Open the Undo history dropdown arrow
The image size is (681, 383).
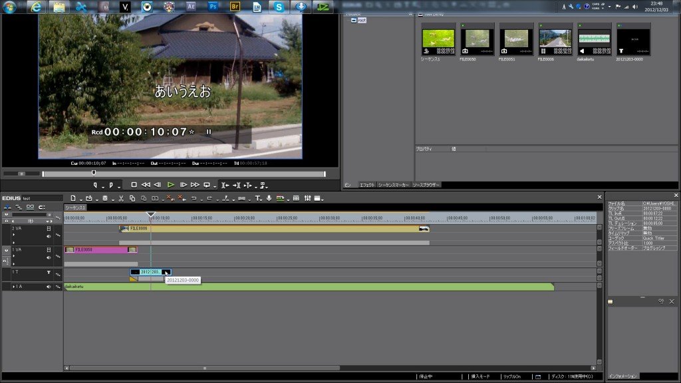click(x=201, y=200)
